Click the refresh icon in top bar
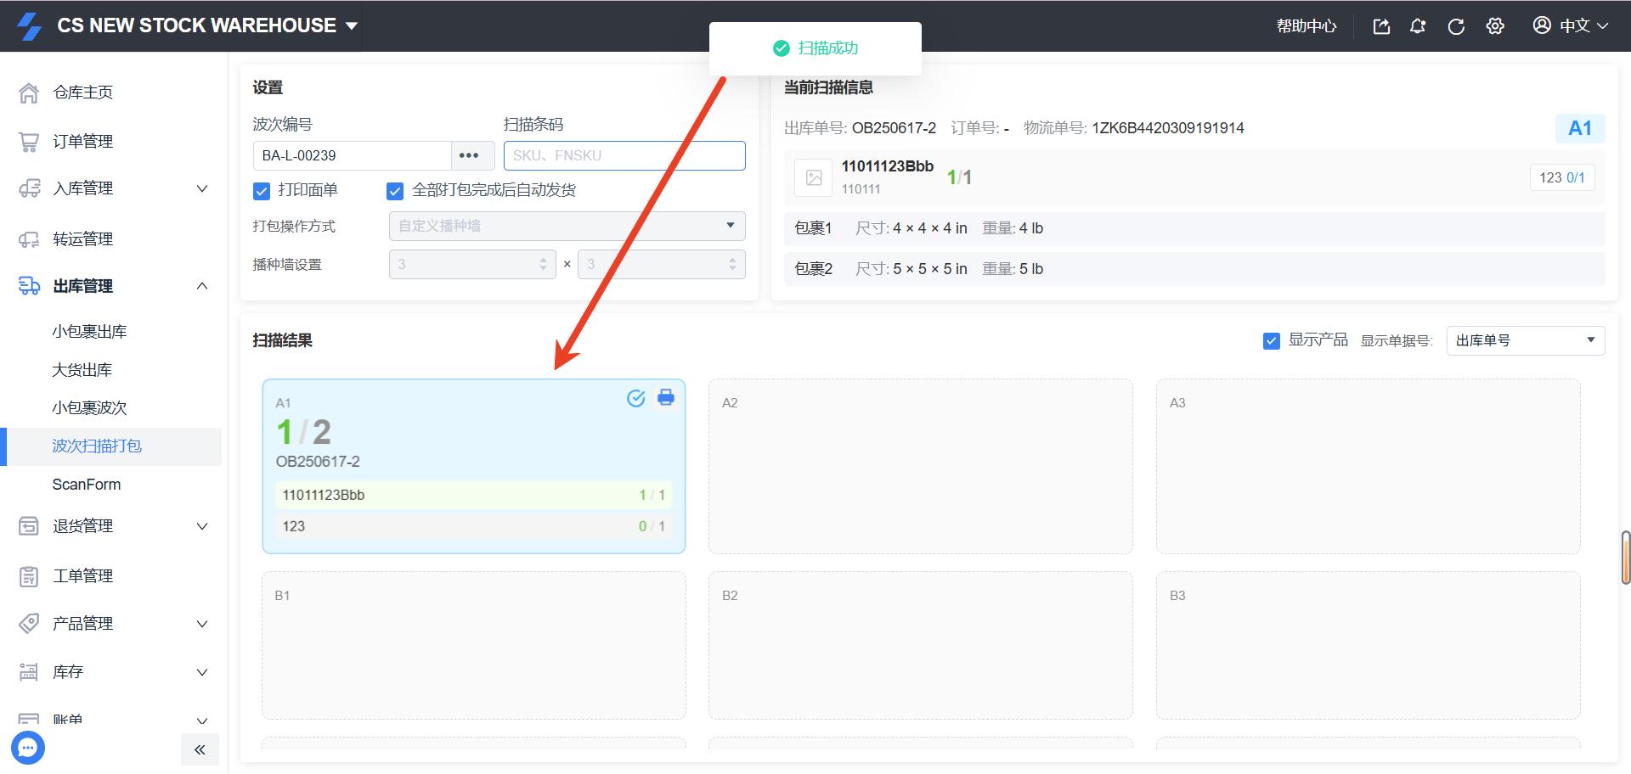Image resolution: width=1631 pixels, height=774 pixels. (1456, 26)
